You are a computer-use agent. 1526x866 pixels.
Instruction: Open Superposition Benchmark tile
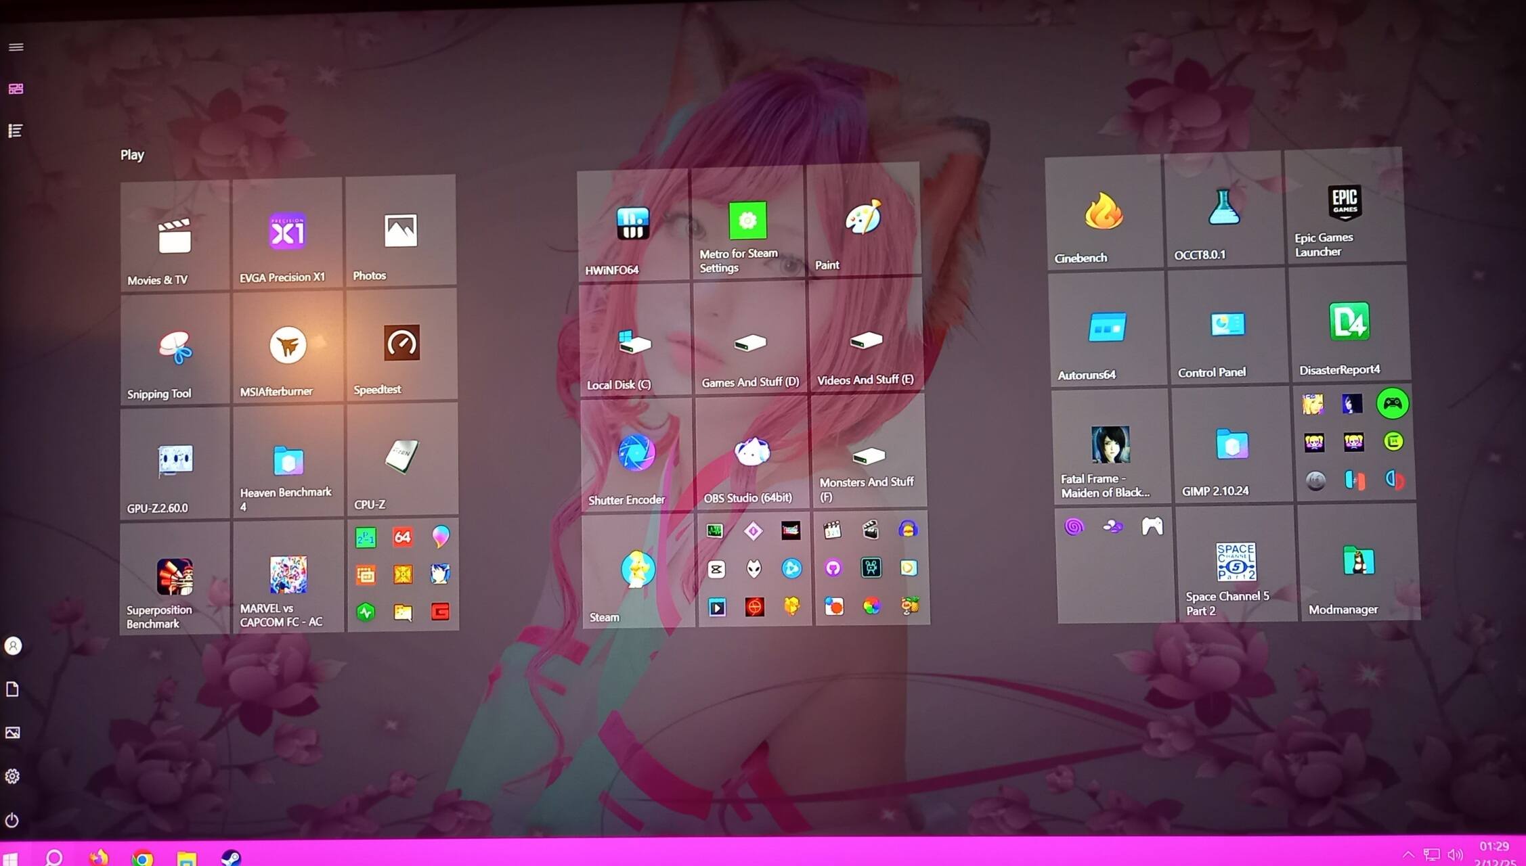pos(175,578)
